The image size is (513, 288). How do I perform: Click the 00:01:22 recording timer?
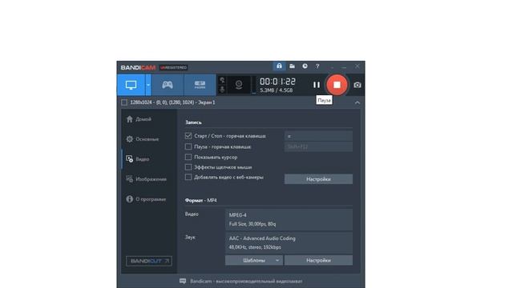click(x=277, y=82)
